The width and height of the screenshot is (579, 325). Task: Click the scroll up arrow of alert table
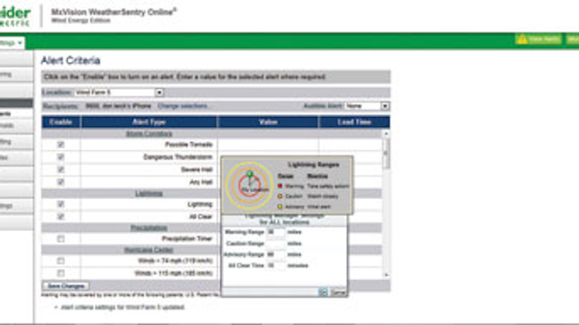point(386,134)
